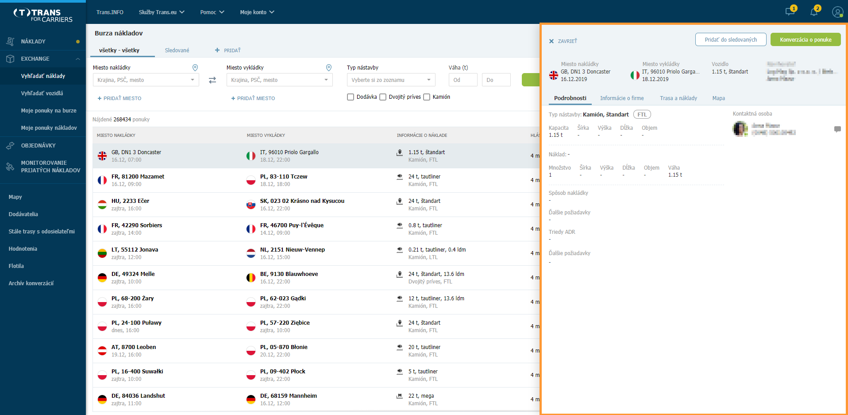Click the Trans for Carriers logo
Screen dimensions: 848x415
tap(43, 16)
